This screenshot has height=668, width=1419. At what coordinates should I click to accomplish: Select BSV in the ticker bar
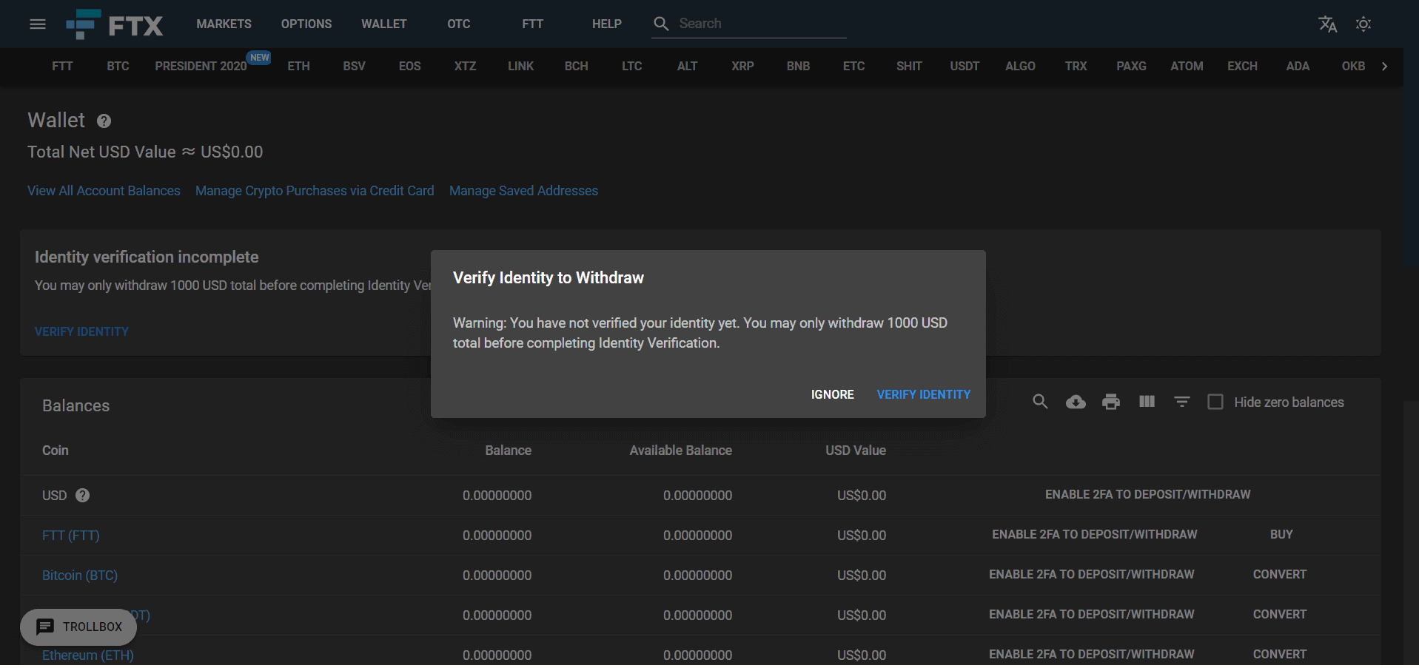[x=354, y=67]
